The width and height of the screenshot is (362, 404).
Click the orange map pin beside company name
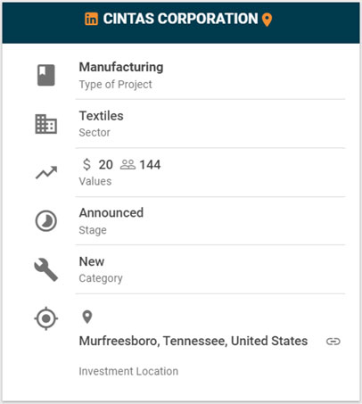pos(267,20)
